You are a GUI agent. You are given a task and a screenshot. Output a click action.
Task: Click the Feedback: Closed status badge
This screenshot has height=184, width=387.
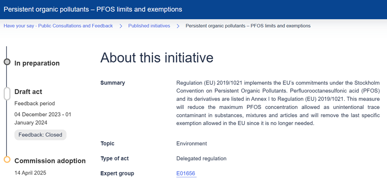[40, 135]
